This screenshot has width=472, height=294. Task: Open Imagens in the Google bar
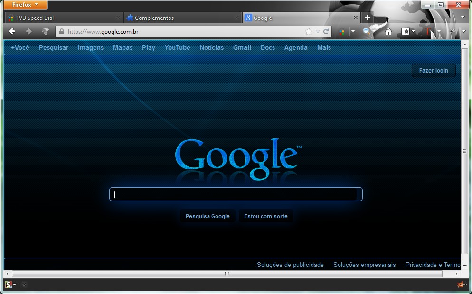click(91, 47)
